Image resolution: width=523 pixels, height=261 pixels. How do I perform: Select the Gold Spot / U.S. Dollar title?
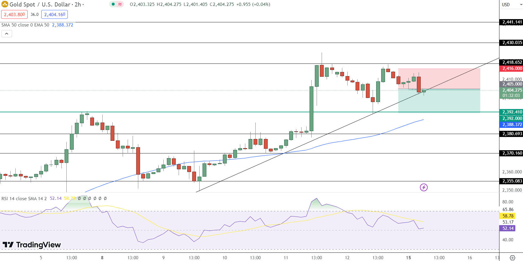[40, 4]
